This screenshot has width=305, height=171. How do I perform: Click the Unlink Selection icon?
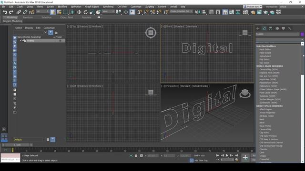click(x=25, y=12)
